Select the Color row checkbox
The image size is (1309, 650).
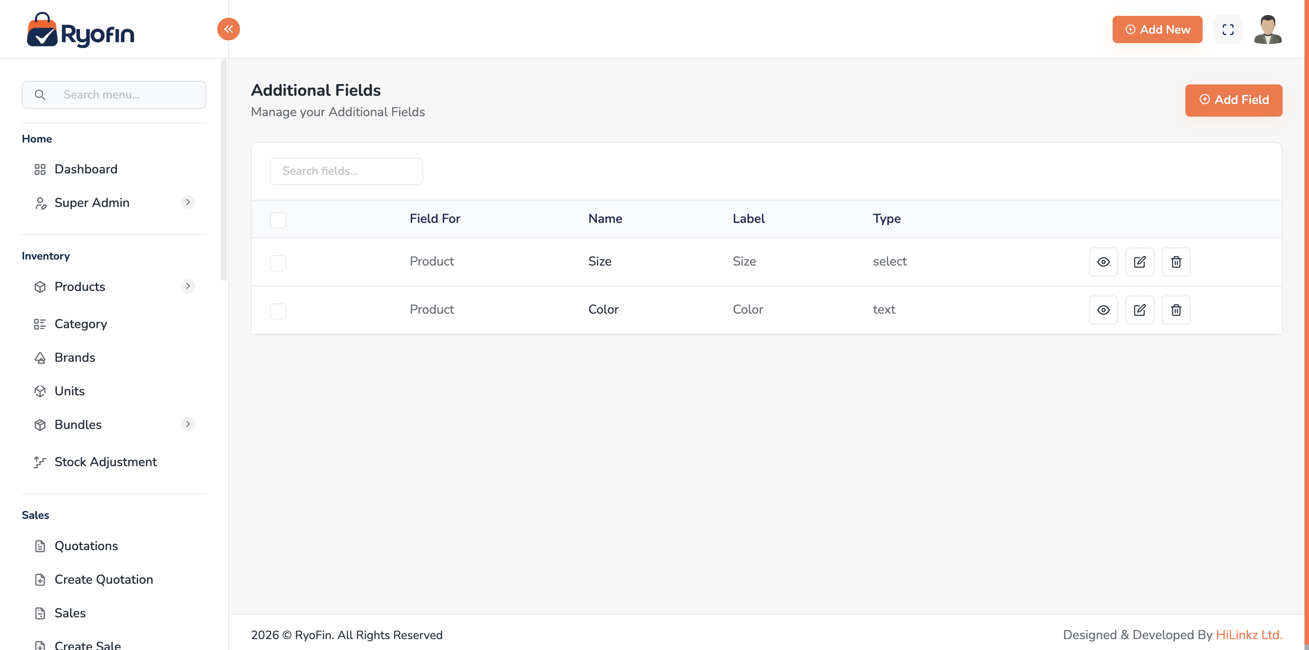click(278, 311)
